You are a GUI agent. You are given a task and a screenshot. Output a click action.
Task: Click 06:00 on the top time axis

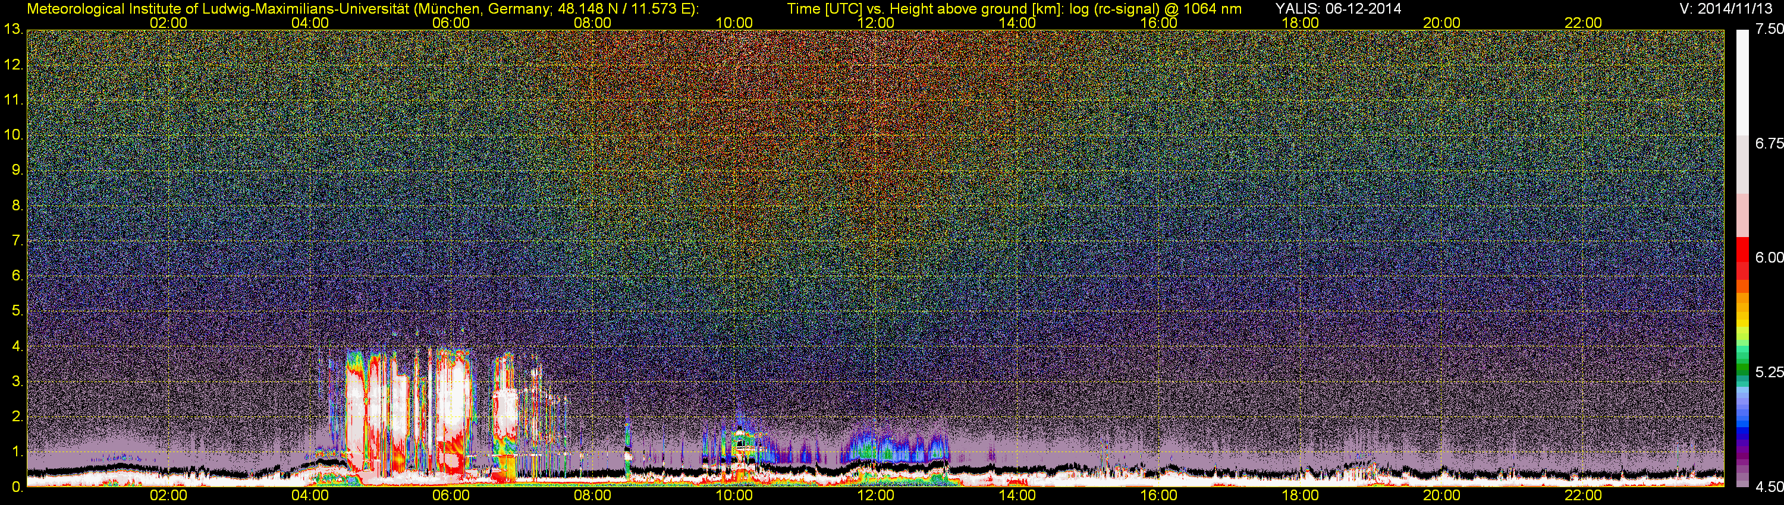click(x=451, y=23)
